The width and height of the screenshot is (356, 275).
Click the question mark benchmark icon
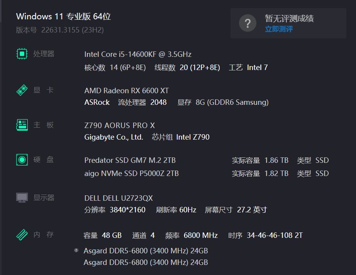tap(248, 23)
